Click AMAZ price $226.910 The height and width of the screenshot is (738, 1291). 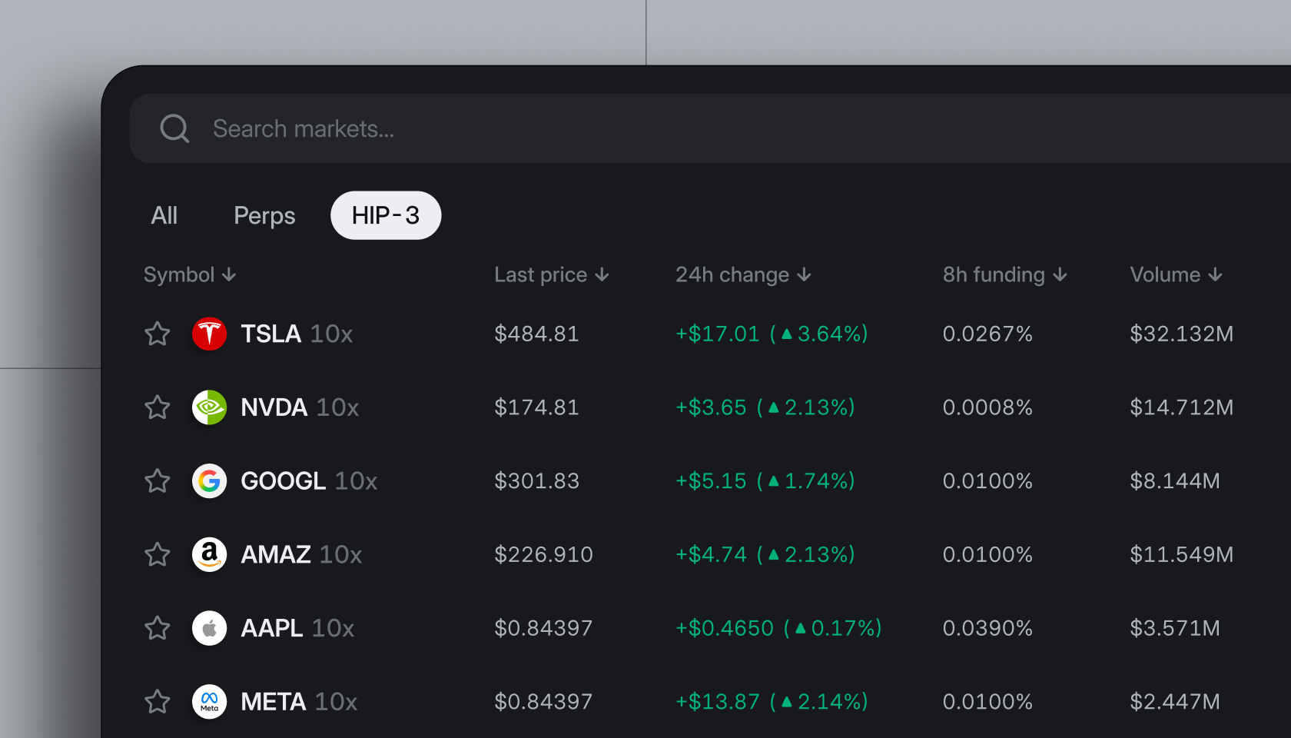click(543, 554)
